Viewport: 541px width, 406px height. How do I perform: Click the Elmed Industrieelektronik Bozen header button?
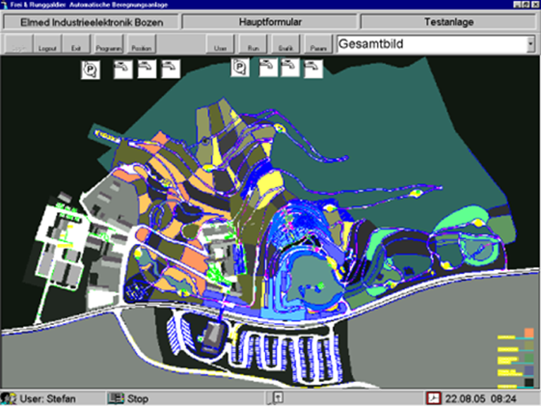pyautogui.click(x=91, y=22)
